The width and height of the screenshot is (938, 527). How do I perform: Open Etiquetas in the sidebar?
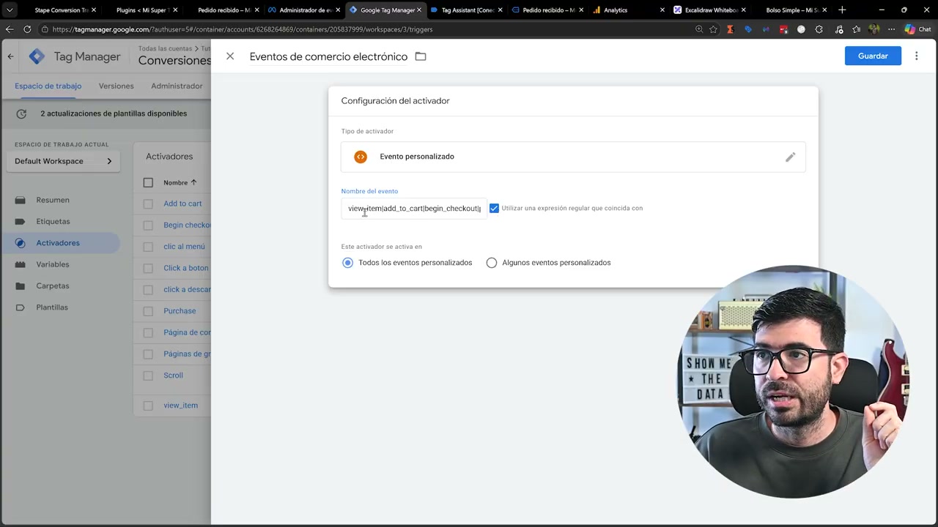(53, 221)
